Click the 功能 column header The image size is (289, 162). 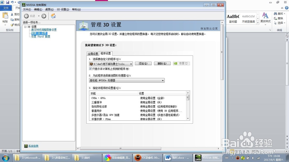114,93
